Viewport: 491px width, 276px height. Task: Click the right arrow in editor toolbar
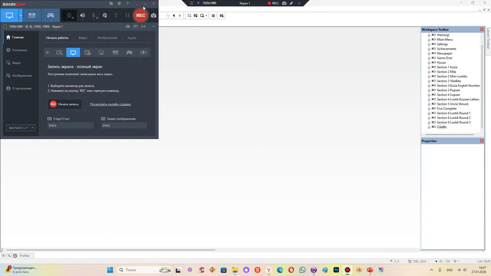179,16
